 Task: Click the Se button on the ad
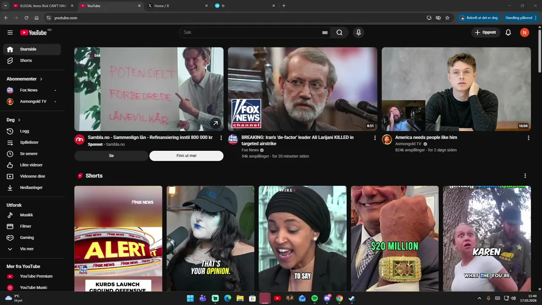pyautogui.click(x=111, y=156)
